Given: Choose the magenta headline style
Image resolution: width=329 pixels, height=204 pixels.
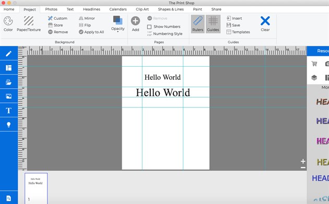Looking at the screenshot, I should pyautogui.click(x=323, y=141).
